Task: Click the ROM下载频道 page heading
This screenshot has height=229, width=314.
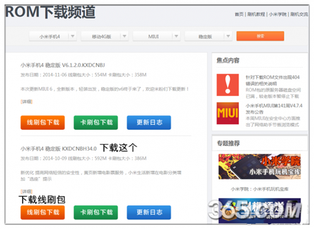Action: point(50,12)
